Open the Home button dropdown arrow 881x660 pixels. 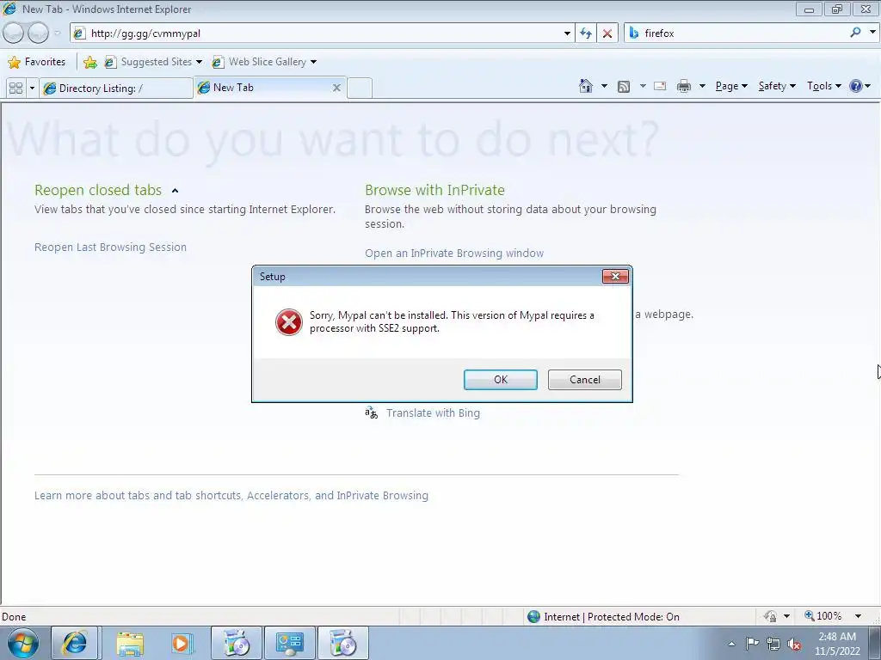point(604,86)
